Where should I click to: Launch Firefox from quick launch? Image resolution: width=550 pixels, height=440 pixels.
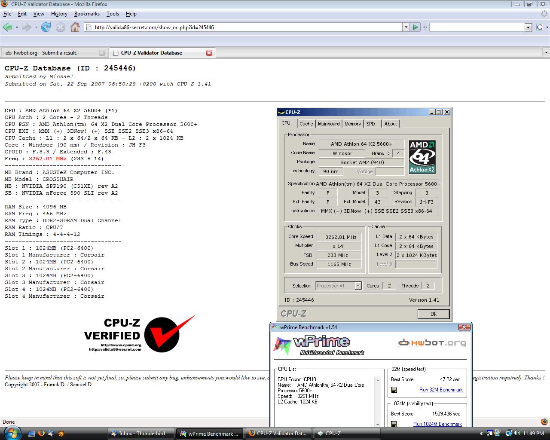coord(41,434)
